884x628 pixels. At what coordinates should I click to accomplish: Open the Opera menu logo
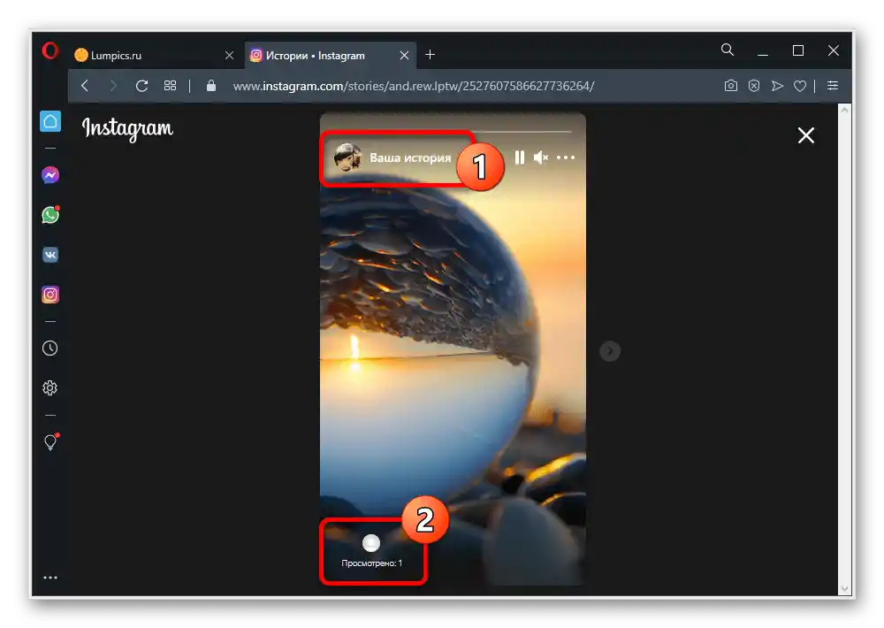click(x=50, y=50)
